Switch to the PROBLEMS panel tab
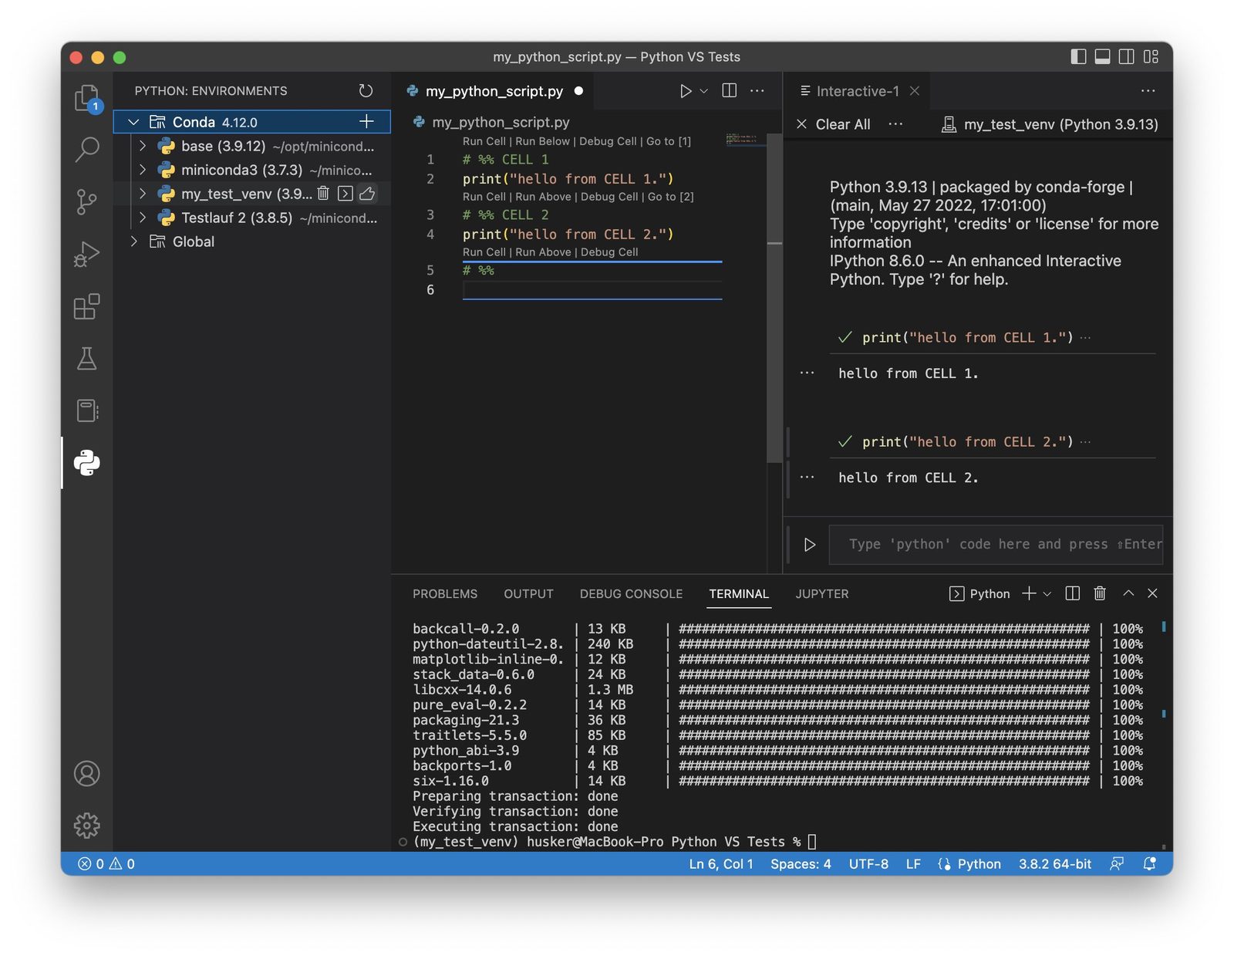1234x956 pixels. click(445, 594)
